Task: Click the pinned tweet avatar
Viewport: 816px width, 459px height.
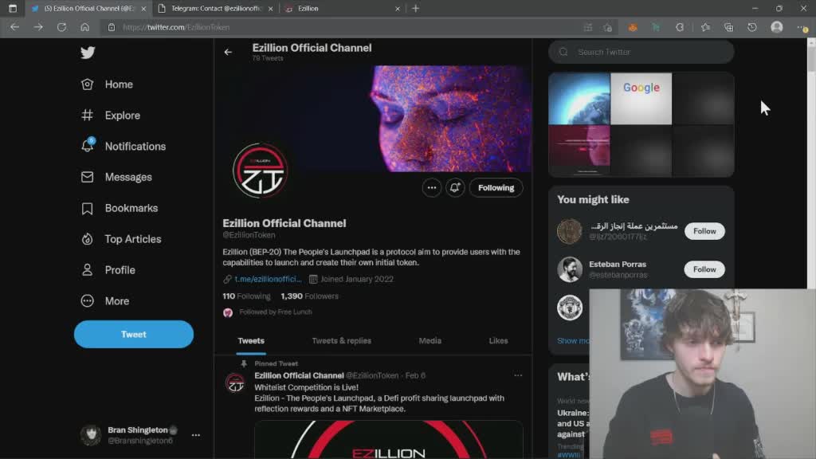Action: (x=235, y=383)
